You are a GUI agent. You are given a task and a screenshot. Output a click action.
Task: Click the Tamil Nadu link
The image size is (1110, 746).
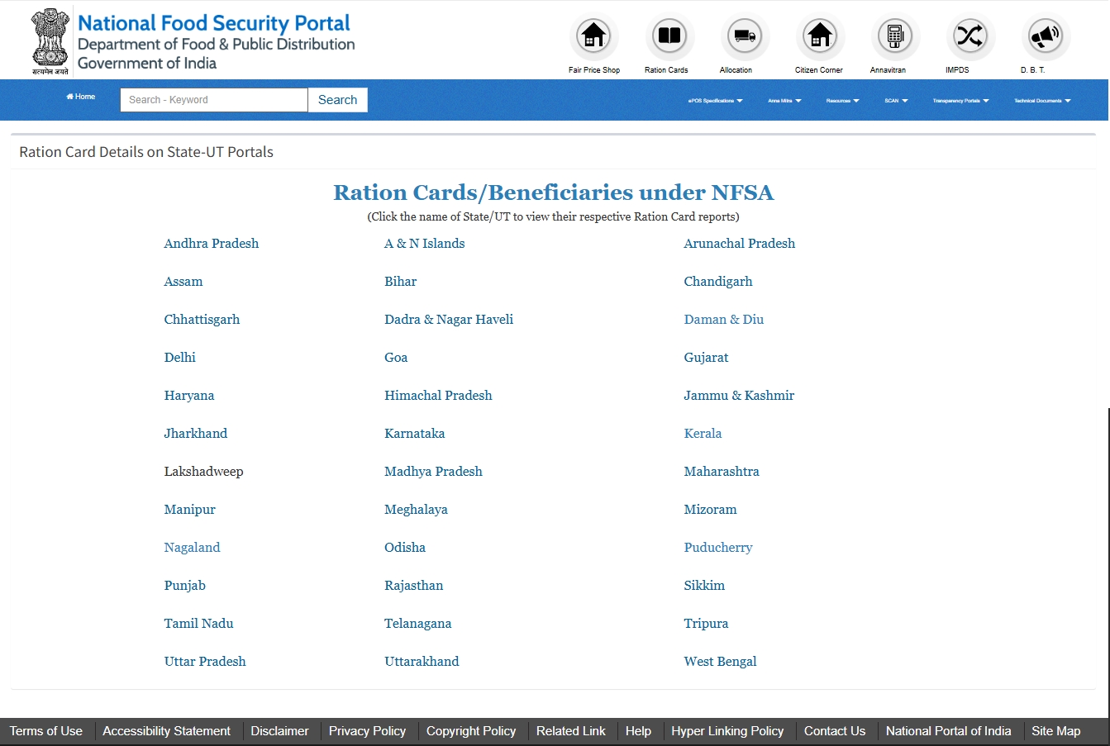[199, 624]
